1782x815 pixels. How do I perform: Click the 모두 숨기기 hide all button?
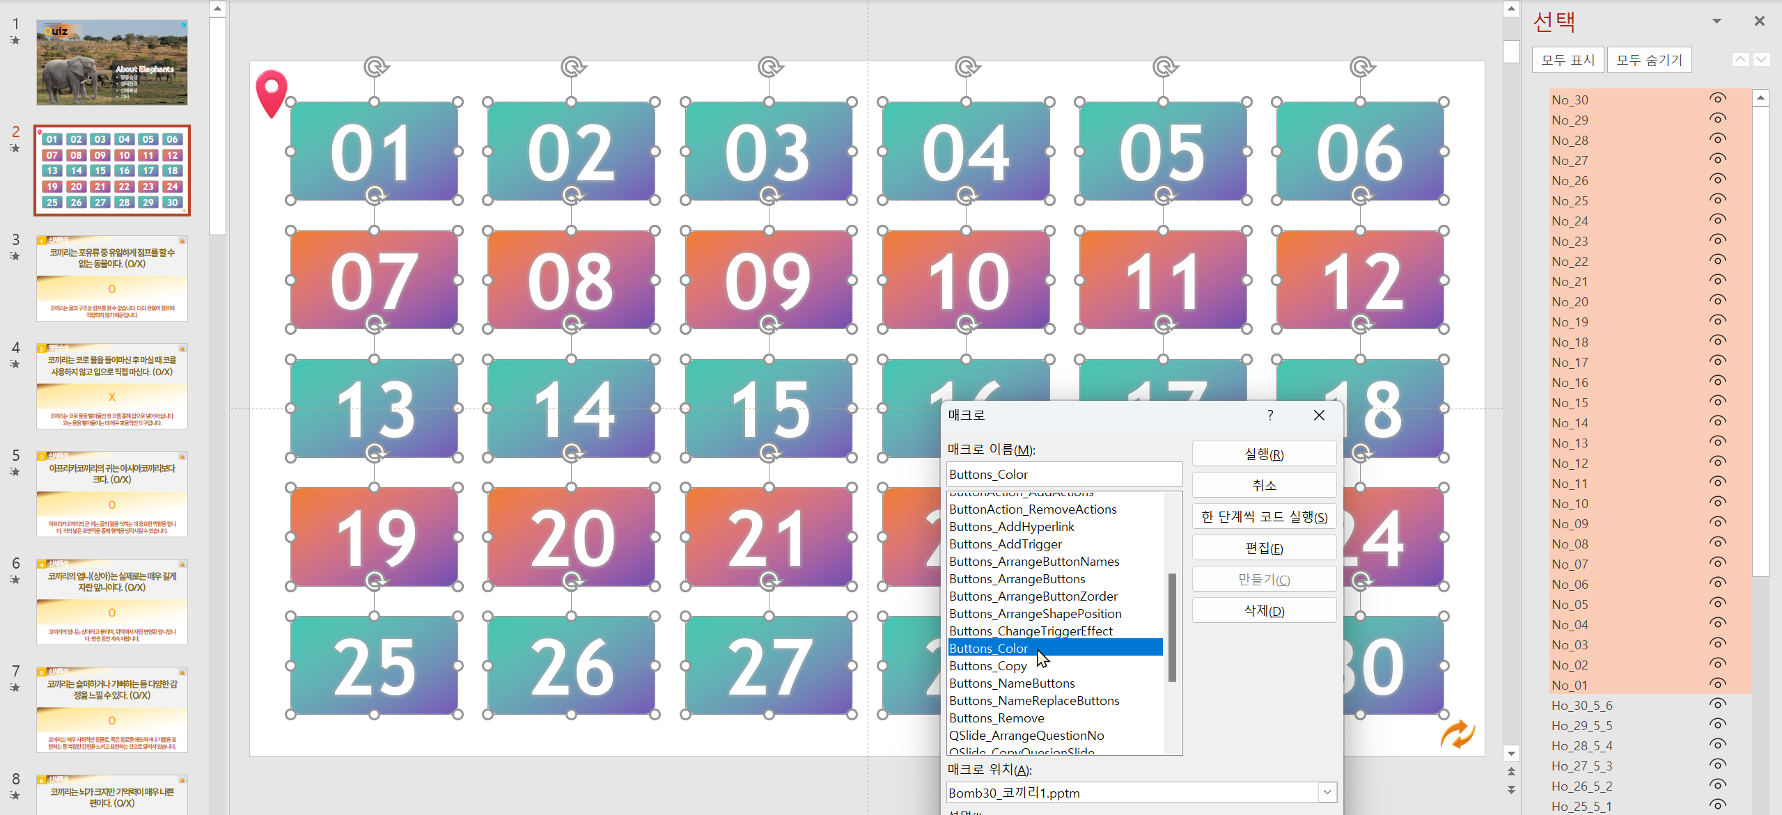pyautogui.click(x=1648, y=61)
